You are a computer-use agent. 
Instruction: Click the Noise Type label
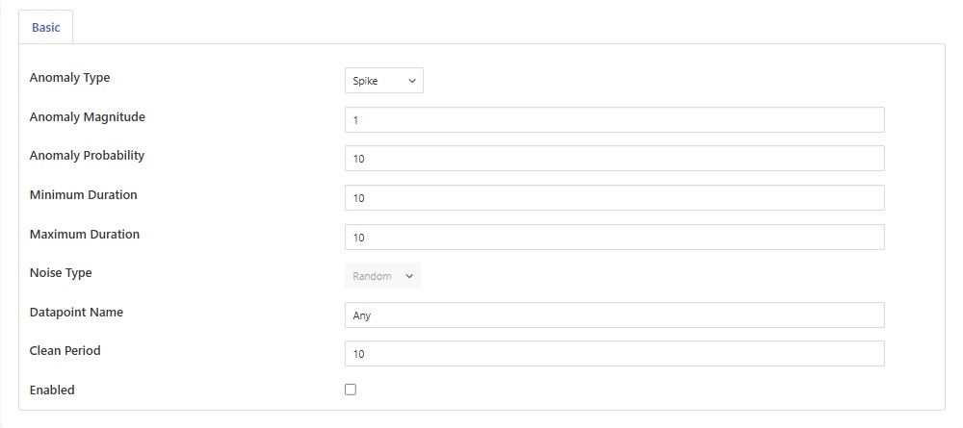[61, 273]
